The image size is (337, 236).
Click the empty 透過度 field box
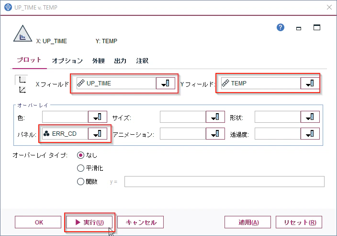(278, 134)
